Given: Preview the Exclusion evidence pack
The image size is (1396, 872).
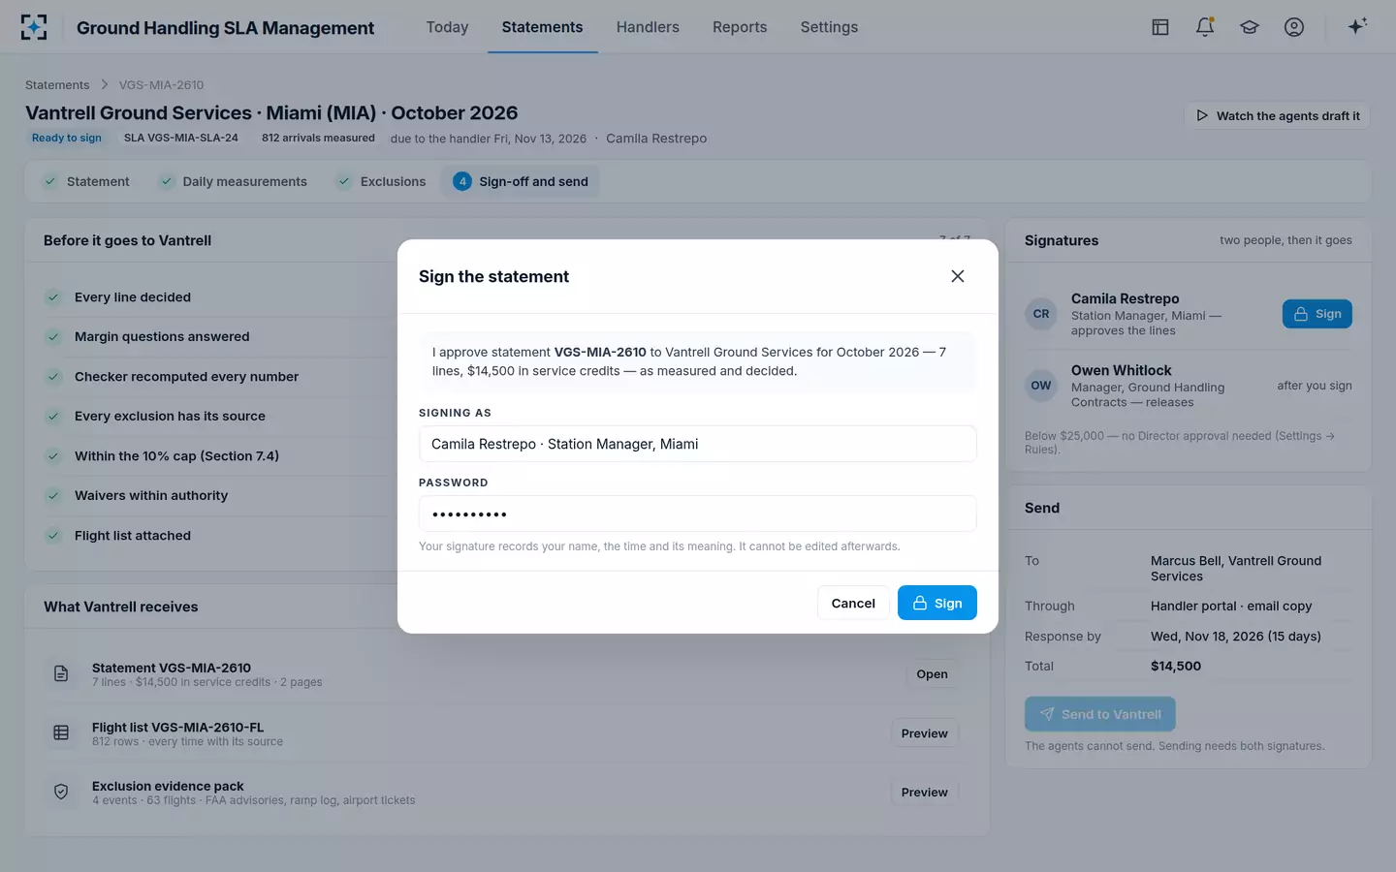Looking at the screenshot, I should click(924, 793).
